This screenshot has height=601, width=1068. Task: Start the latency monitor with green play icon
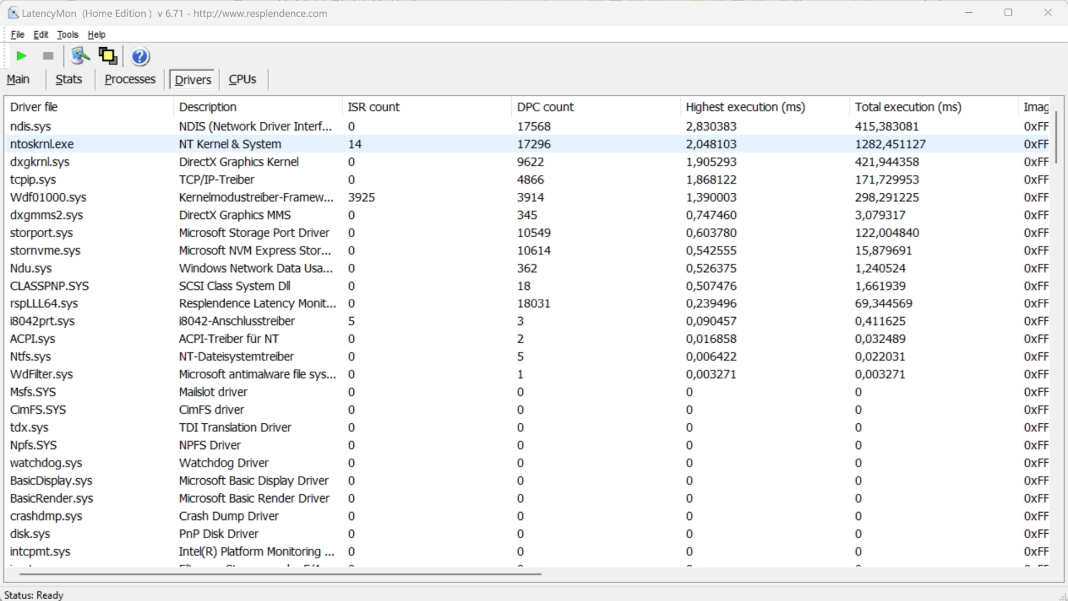22,56
